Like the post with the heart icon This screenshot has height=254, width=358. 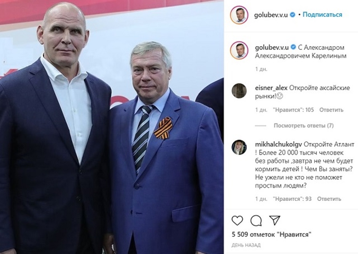(x=237, y=220)
